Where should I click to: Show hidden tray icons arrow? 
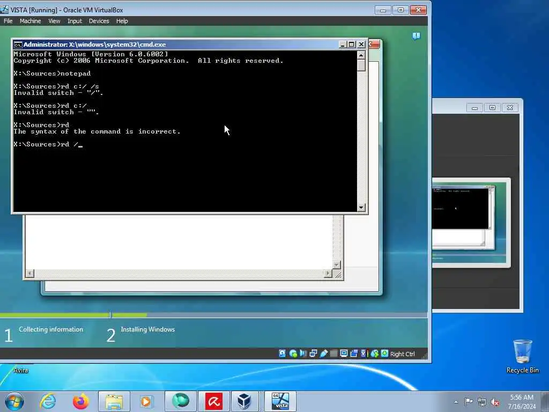pyautogui.click(x=456, y=402)
